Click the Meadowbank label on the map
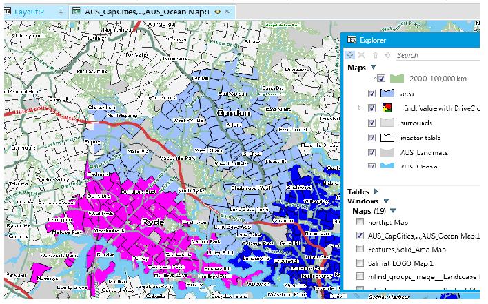Image resolution: width=488 pixels, height=304 pixels. pyautogui.click(x=109, y=230)
